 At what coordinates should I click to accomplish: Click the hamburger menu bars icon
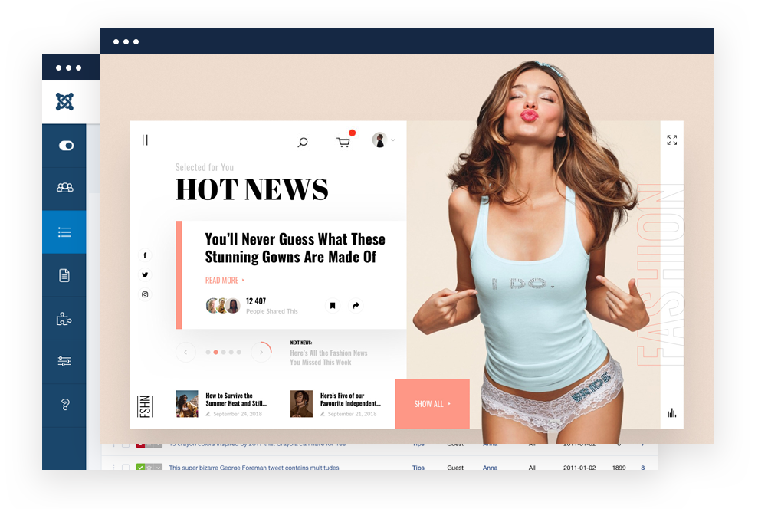(145, 140)
